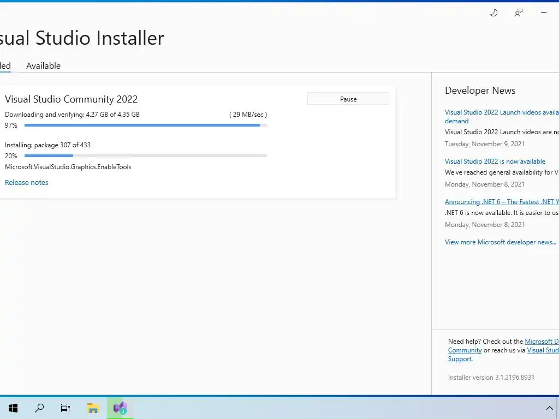Pause the Visual Studio Community installation
559x419 pixels.
(348, 99)
